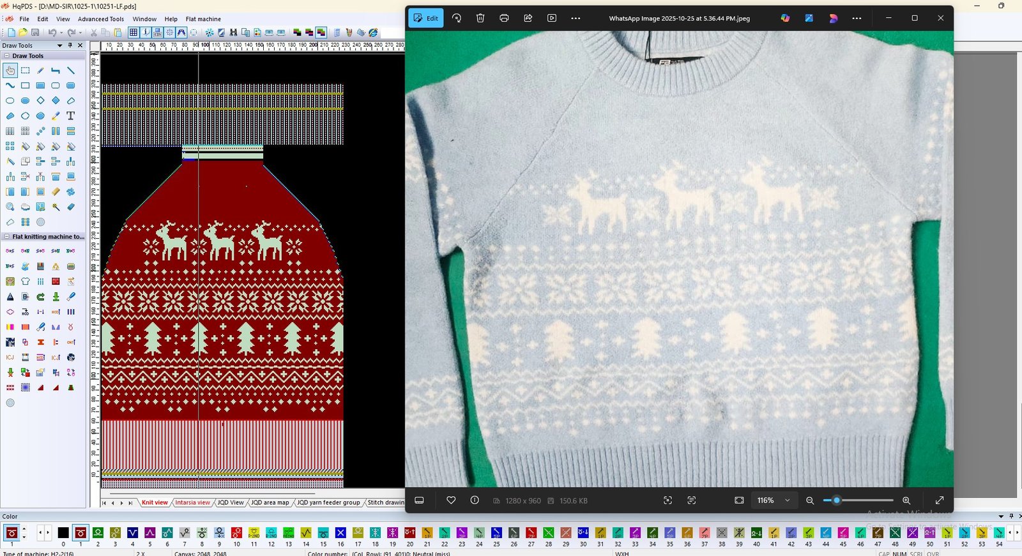Screen dimensions: 1022x556
Task: Switch to the Intarsia view tab
Action: pos(192,503)
